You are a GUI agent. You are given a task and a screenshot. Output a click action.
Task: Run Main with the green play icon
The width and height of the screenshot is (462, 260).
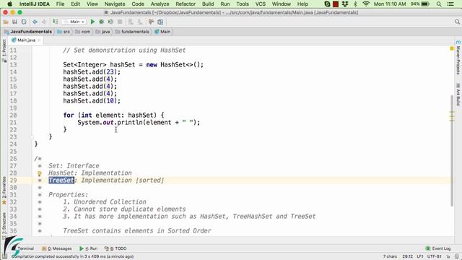92,22
